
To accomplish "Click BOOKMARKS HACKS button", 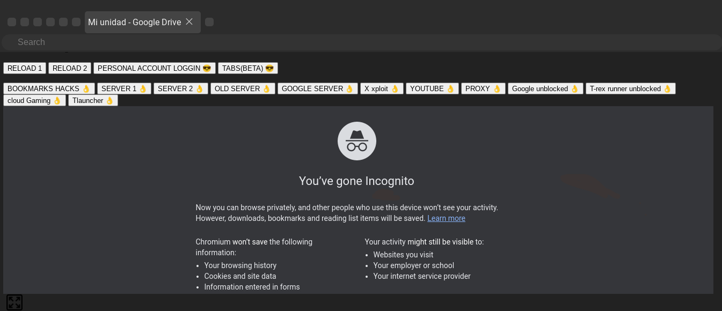I will [49, 88].
